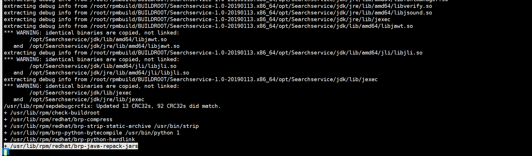Click the check-buildroot command line
532x156 pixels.
52,113
